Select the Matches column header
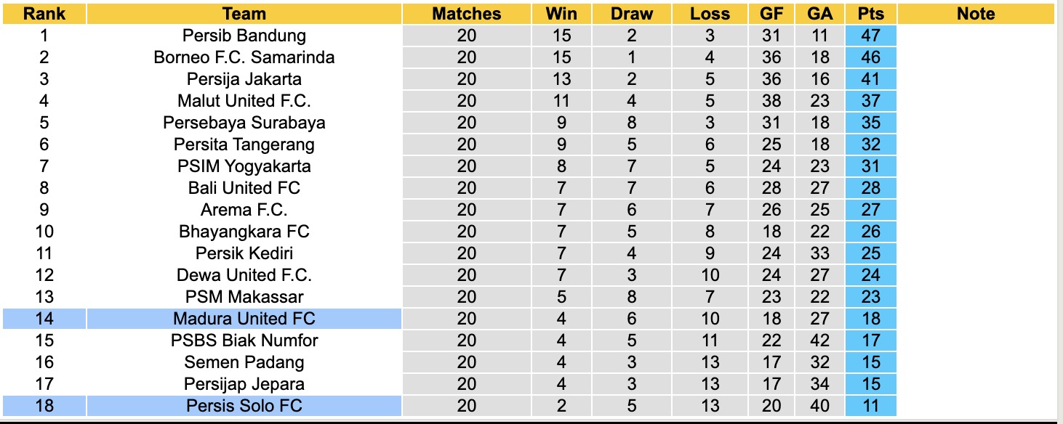The image size is (1063, 424). click(466, 14)
